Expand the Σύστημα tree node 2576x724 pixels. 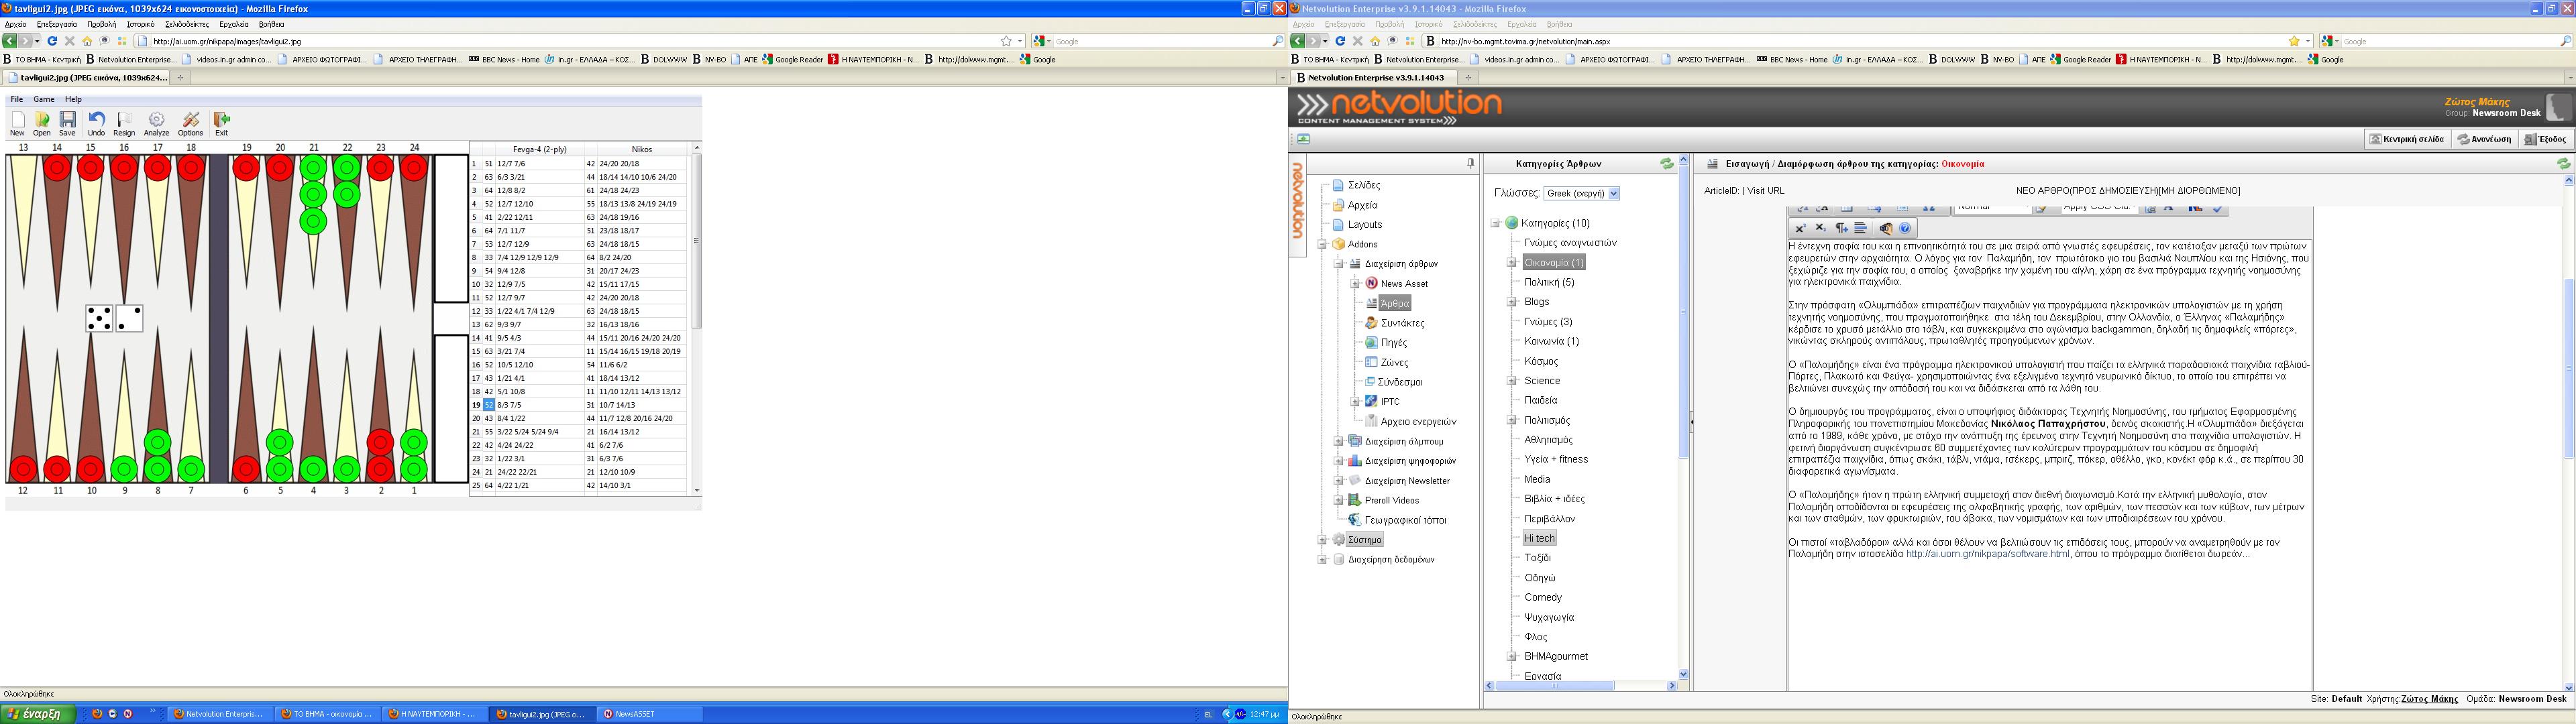pyautogui.click(x=1322, y=540)
